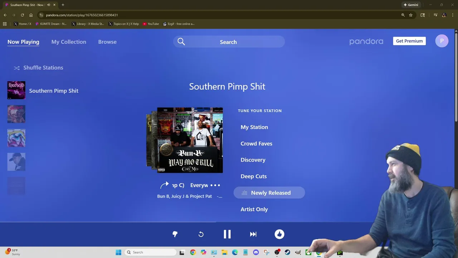Open the browser home page
This screenshot has height=258, width=458.
click(31, 15)
